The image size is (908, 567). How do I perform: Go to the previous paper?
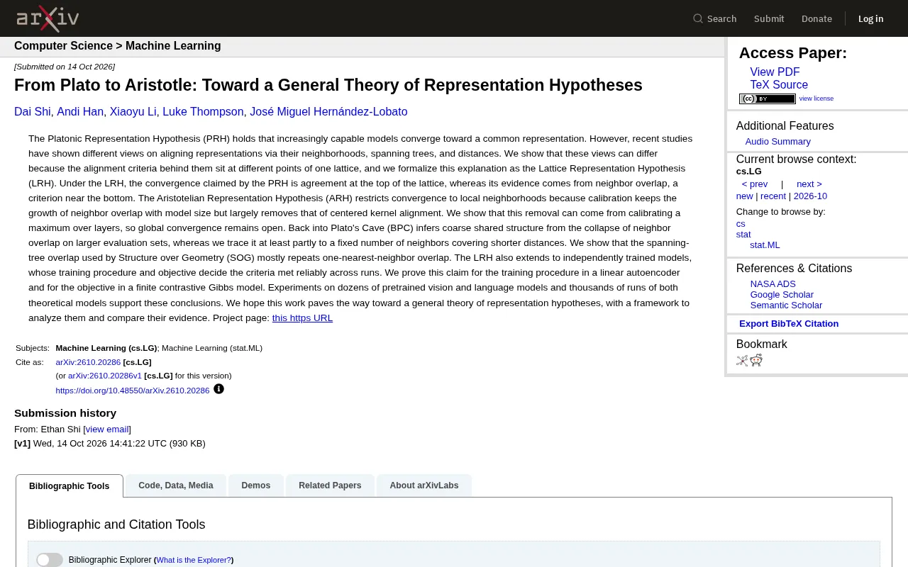(x=755, y=184)
